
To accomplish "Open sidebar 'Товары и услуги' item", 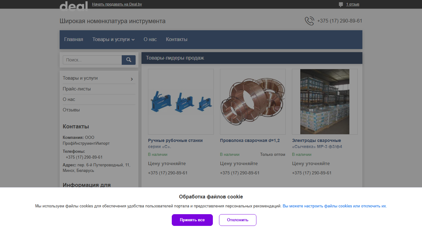I will 80,78.
